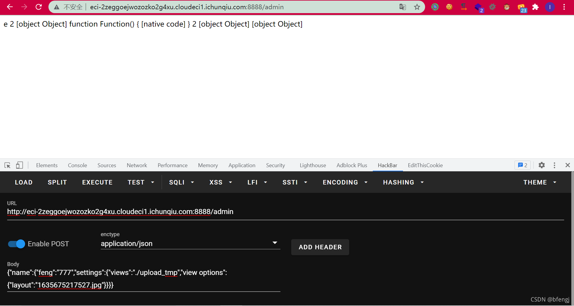
Task: Expand the TEST dropdown menu
Action: tap(141, 182)
